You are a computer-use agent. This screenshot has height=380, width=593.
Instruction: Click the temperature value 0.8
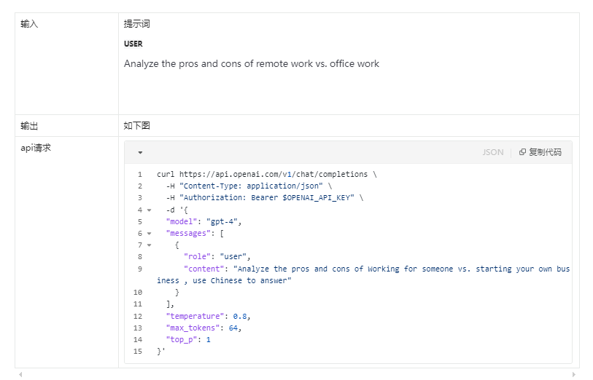[240, 316]
